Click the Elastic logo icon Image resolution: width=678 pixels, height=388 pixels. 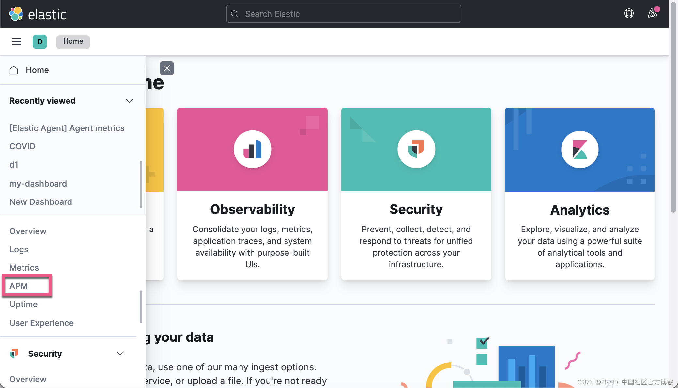(16, 14)
